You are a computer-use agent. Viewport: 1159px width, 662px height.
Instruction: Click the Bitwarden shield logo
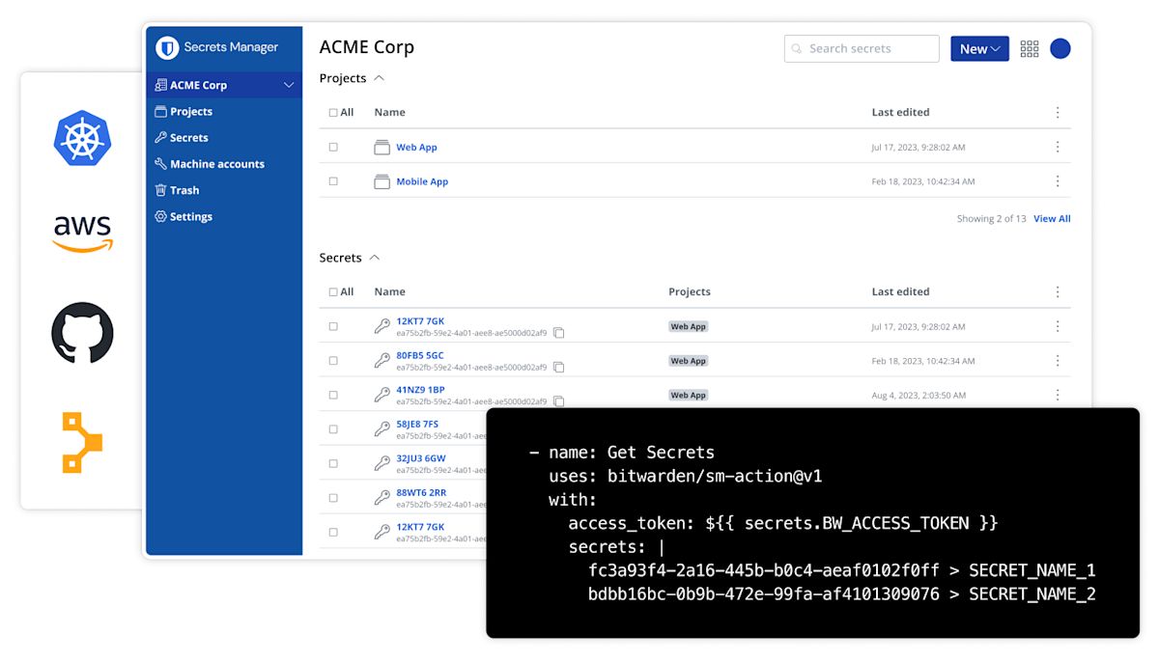coord(168,47)
